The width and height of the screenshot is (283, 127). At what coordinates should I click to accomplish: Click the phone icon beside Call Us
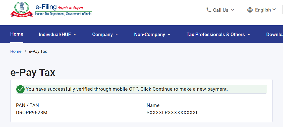coord(209,10)
